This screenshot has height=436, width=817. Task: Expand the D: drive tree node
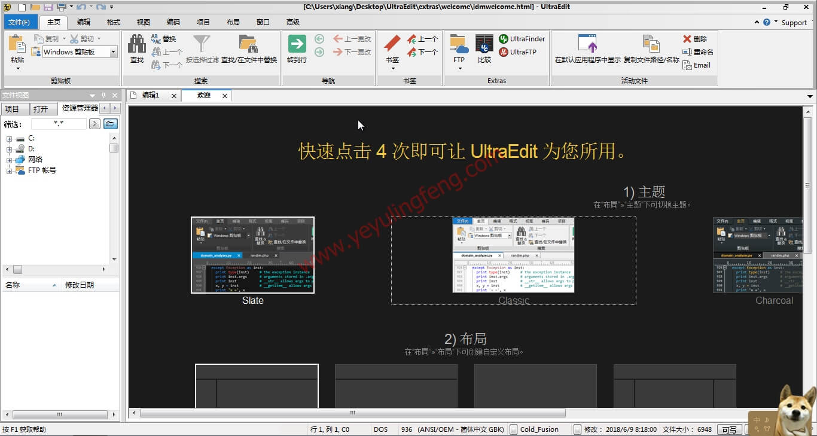click(10, 150)
